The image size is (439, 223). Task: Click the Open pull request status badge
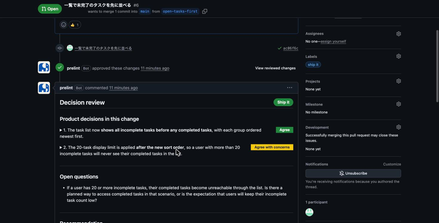pos(50,9)
